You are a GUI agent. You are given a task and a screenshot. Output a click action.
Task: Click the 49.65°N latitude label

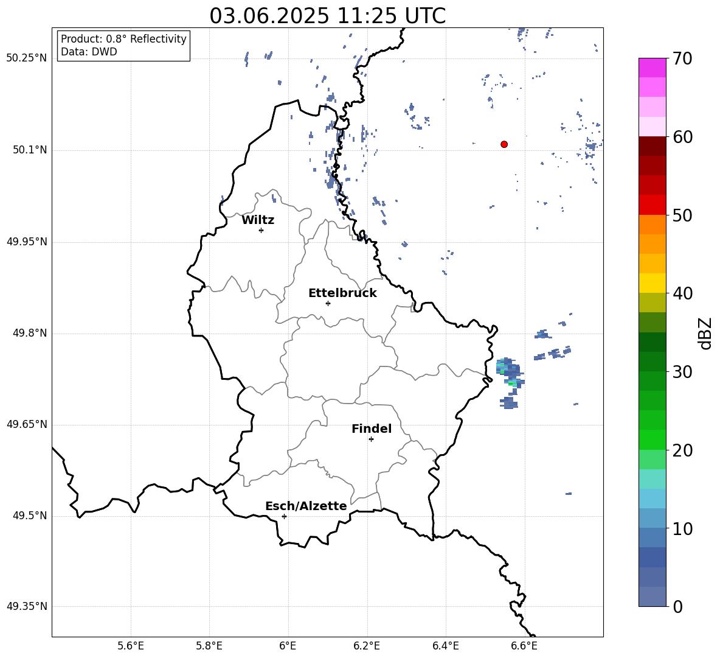pos(27,424)
